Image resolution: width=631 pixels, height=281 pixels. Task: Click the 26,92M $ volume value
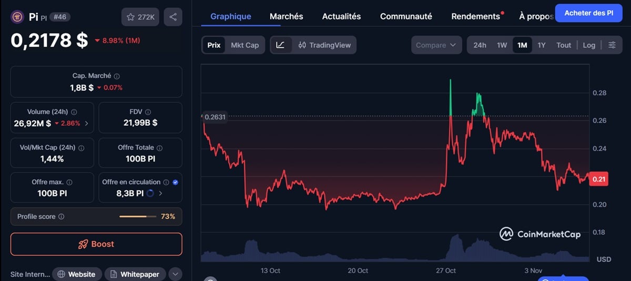click(x=33, y=123)
